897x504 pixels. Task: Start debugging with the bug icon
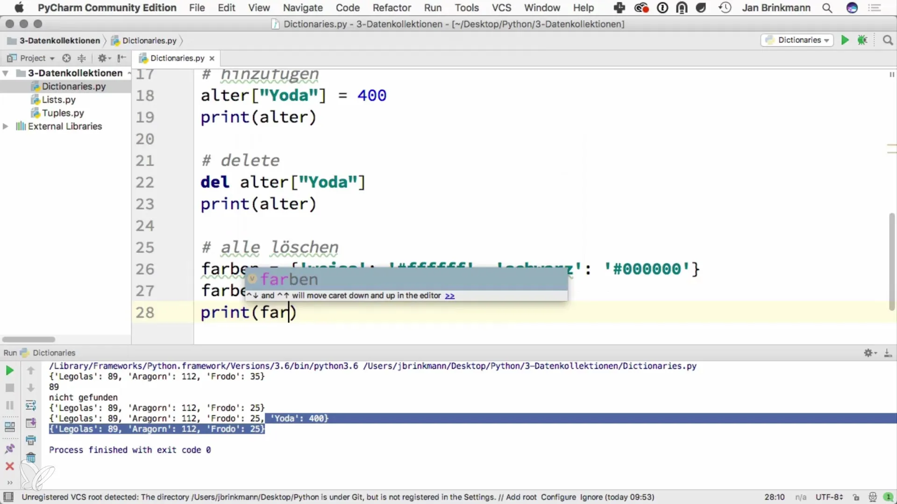pos(862,40)
